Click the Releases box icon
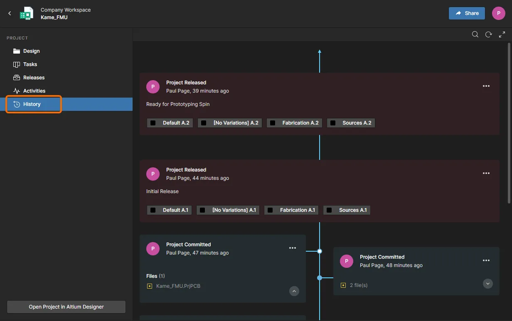Screen dimensions: 512x321 point(17,78)
